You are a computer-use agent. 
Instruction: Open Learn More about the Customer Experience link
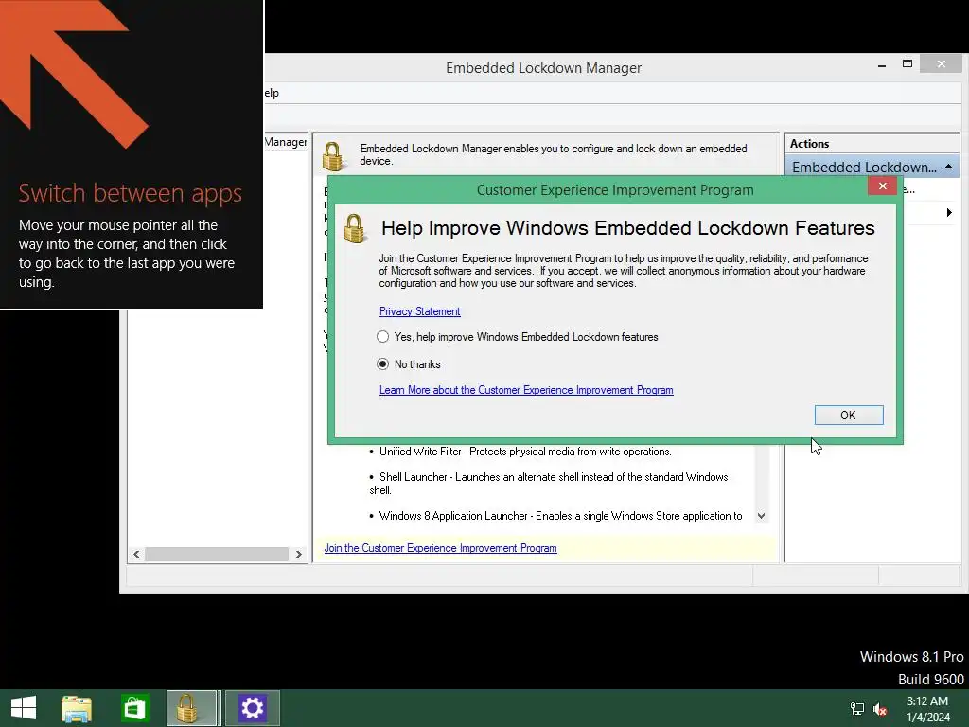(x=526, y=390)
